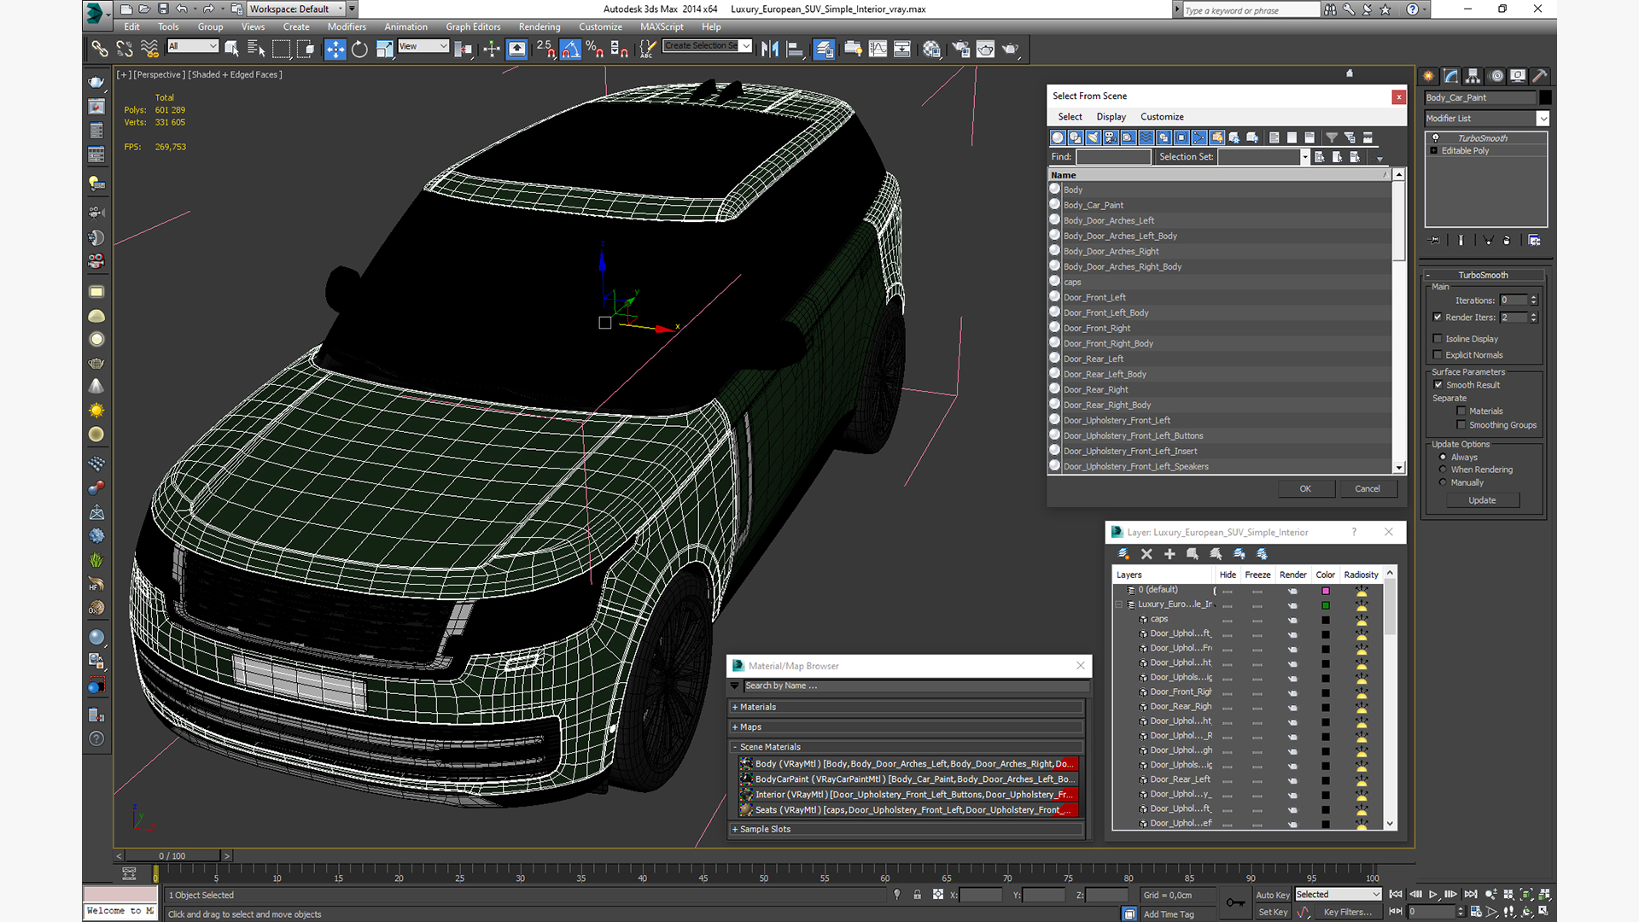Viewport: 1639px width, 922px height.
Task: Click the Auto Key button
Action: point(1272,895)
